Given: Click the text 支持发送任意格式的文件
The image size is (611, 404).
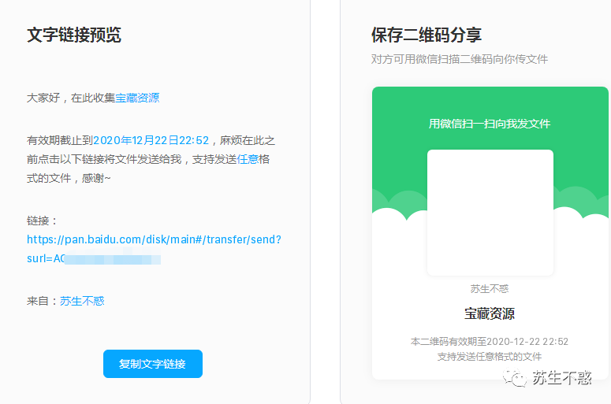Looking at the screenshot, I should click(490, 357).
